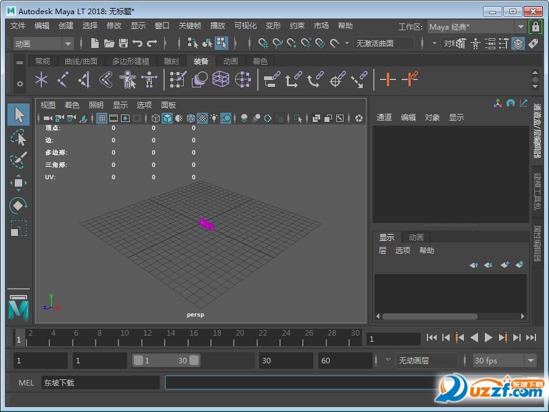Open the 关键帧 menu
This screenshot has height=412, width=549.
(x=190, y=26)
